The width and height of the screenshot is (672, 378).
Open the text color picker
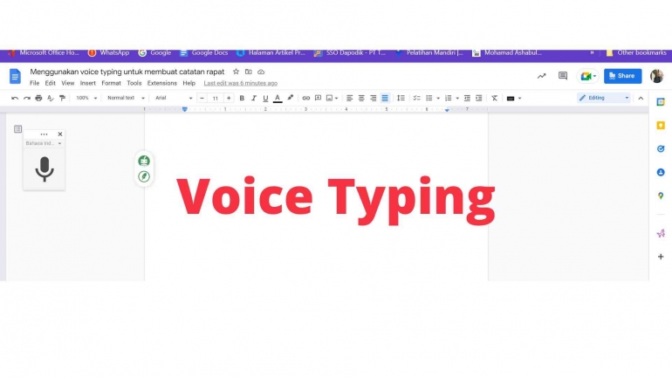278,98
